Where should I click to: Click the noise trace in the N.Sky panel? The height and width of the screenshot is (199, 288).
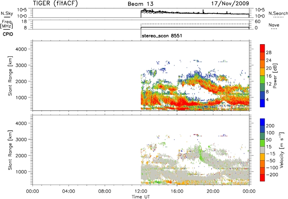195,13
